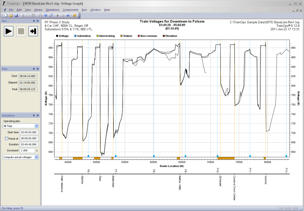
Task: Open the Operating plan All Trips dropdown
Action: click(x=20, y=126)
